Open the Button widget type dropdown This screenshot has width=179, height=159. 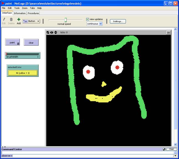coord(31,21)
